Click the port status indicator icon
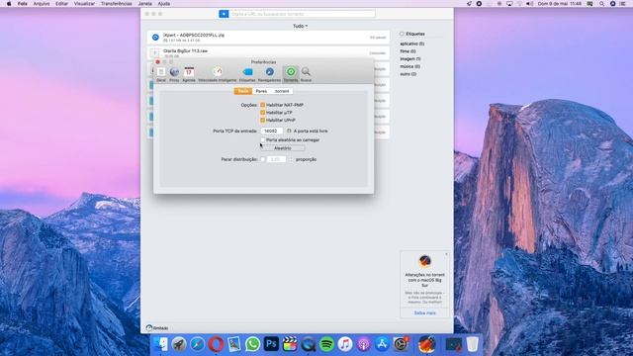 tap(289, 131)
